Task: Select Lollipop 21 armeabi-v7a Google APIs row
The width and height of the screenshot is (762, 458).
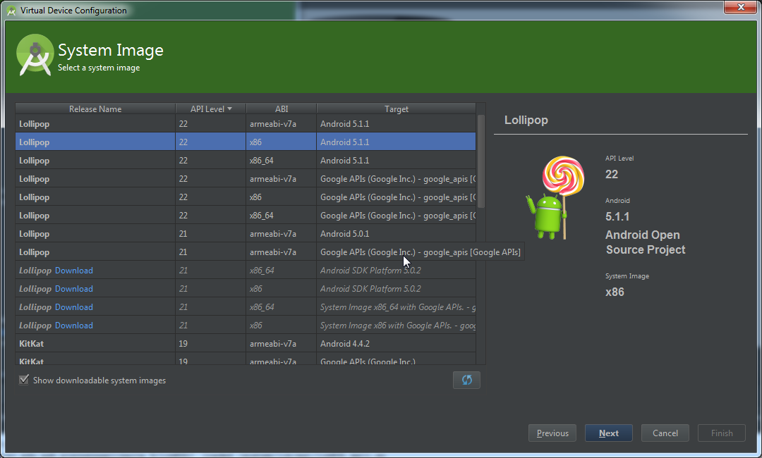Action: coord(246,252)
